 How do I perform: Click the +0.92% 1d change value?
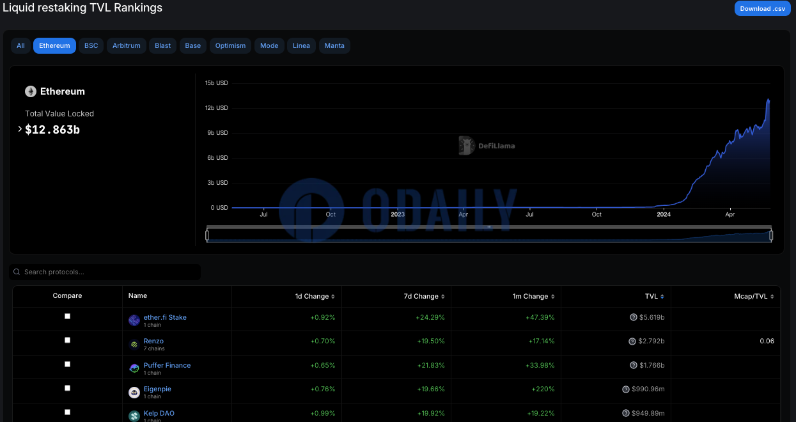tap(323, 317)
